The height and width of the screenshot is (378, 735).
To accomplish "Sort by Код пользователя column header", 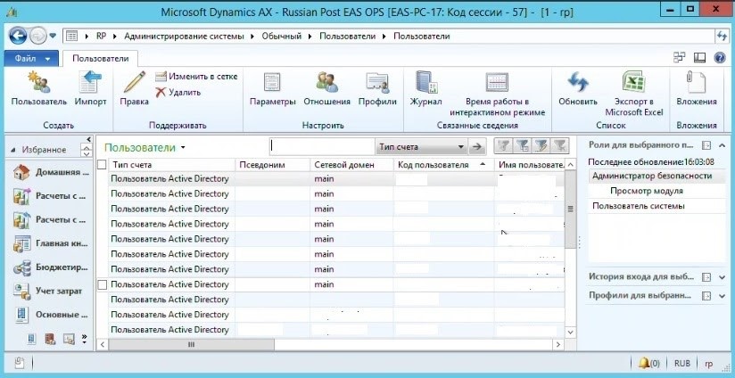I will tap(443, 164).
